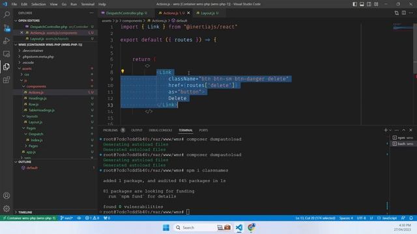Screen dimensions: 417x234
Task: Click the git branch indicator in status bar
Action: coord(66,218)
